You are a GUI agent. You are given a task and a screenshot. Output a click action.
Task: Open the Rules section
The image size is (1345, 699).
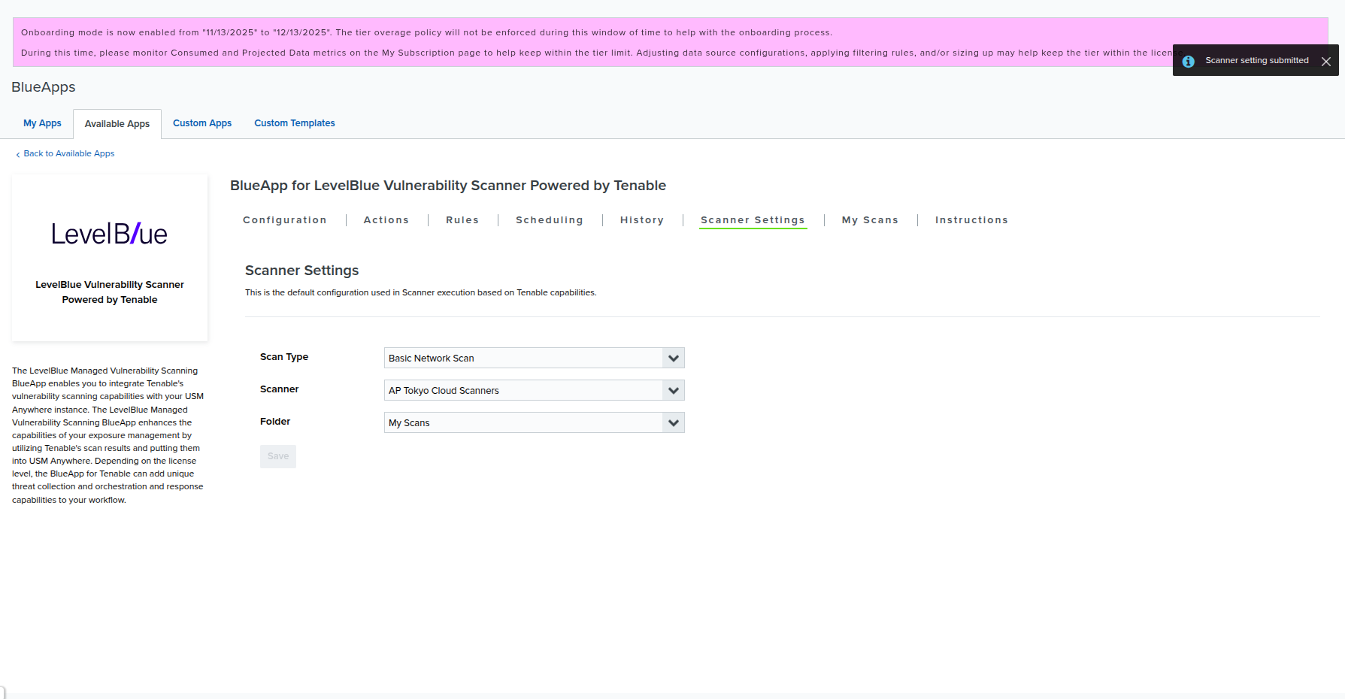[462, 220]
